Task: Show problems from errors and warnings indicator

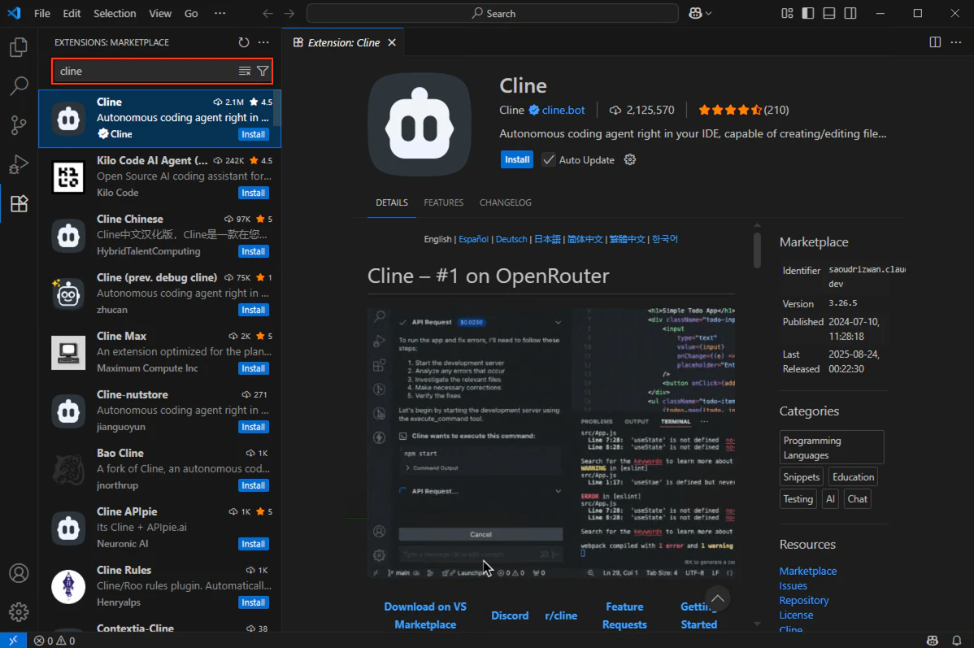Action: (x=54, y=641)
